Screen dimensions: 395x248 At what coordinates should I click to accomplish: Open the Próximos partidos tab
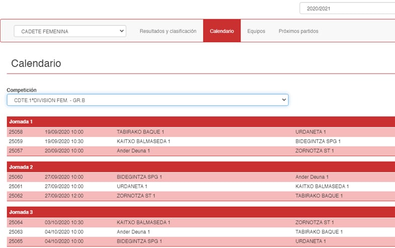[298, 31]
